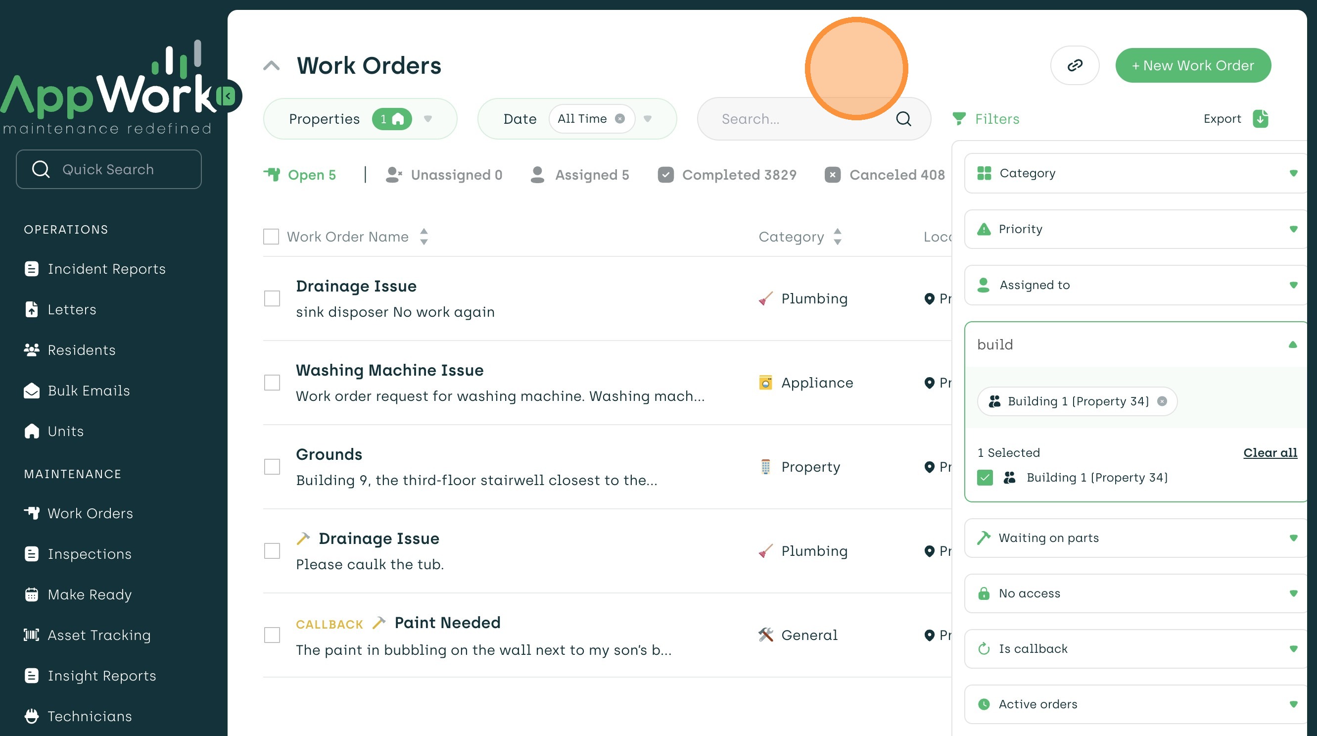
Task: Click into the Quick Search field
Action: 108,169
